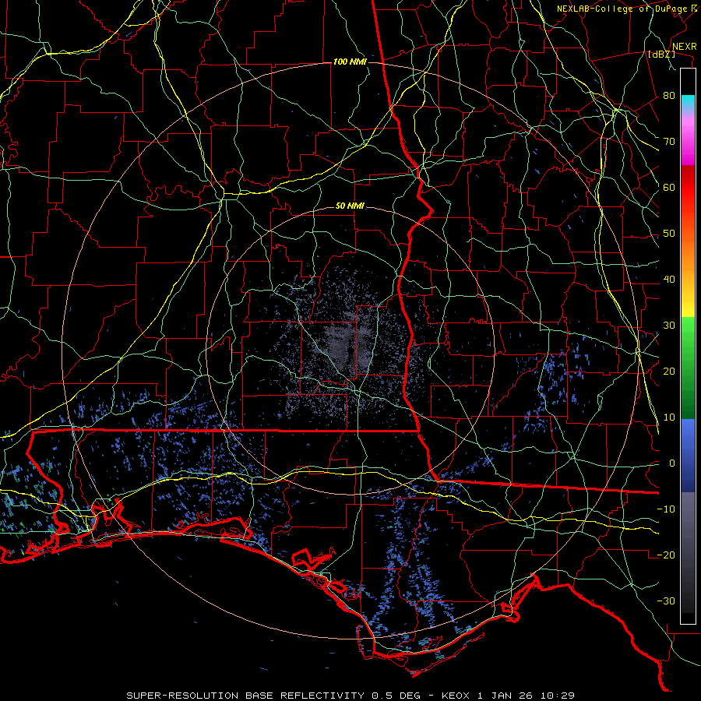Click the SUPER-RESOLUTION BASE REFLECTIVITY caption text
Image resolution: width=701 pixels, height=701 pixels.
click(x=245, y=696)
